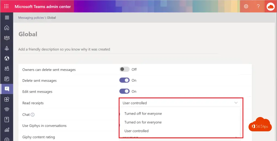Click Owners can delete sent messages label
The height and width of the screenshot is (141, 277).
[49, 70]
